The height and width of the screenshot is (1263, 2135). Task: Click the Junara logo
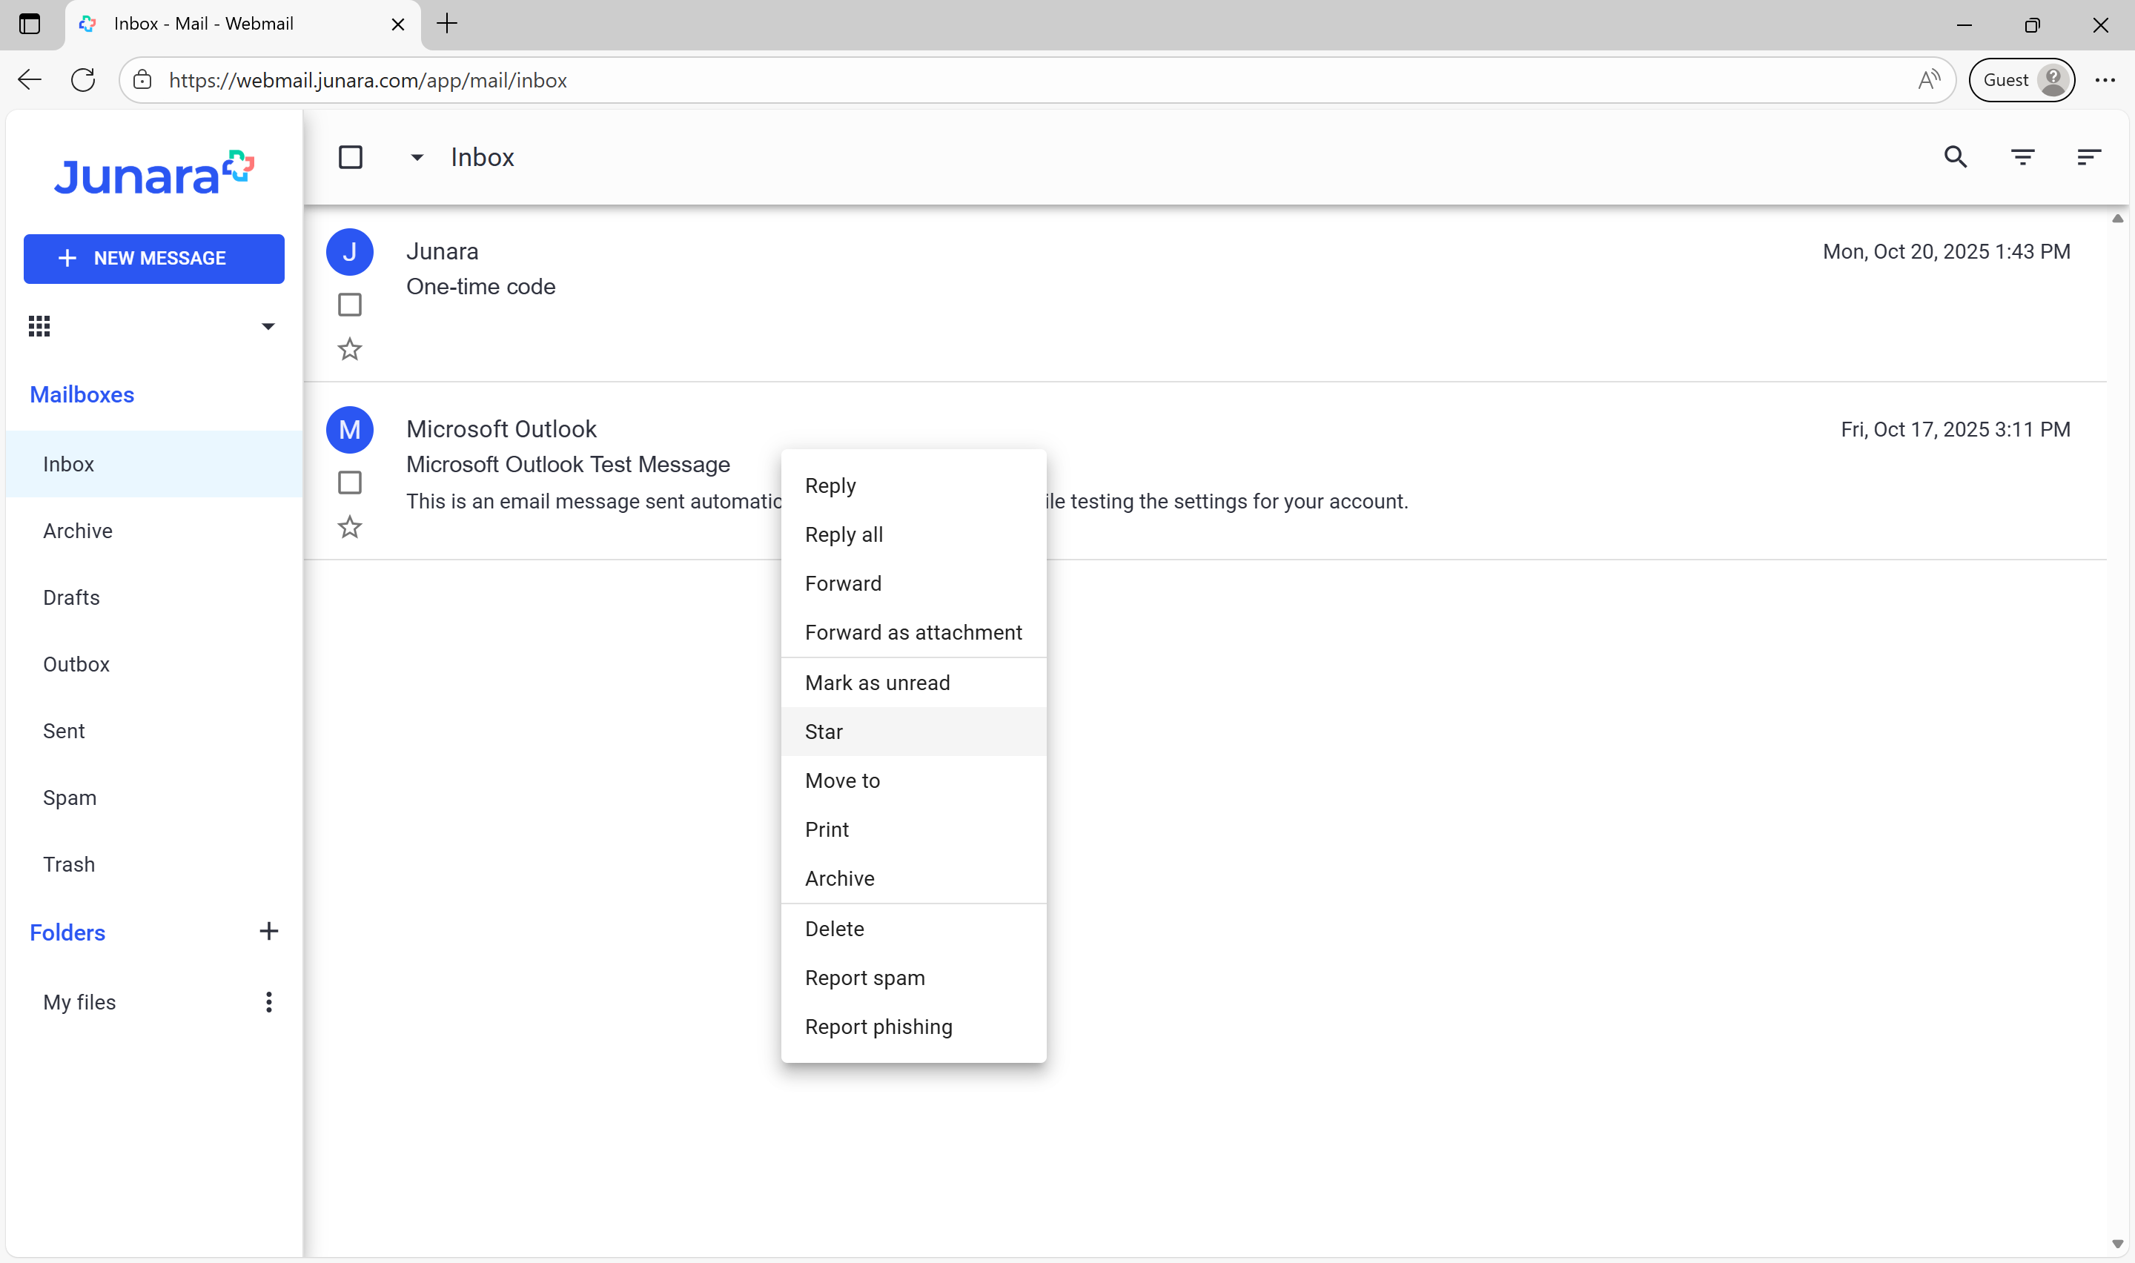pos(154,173)
